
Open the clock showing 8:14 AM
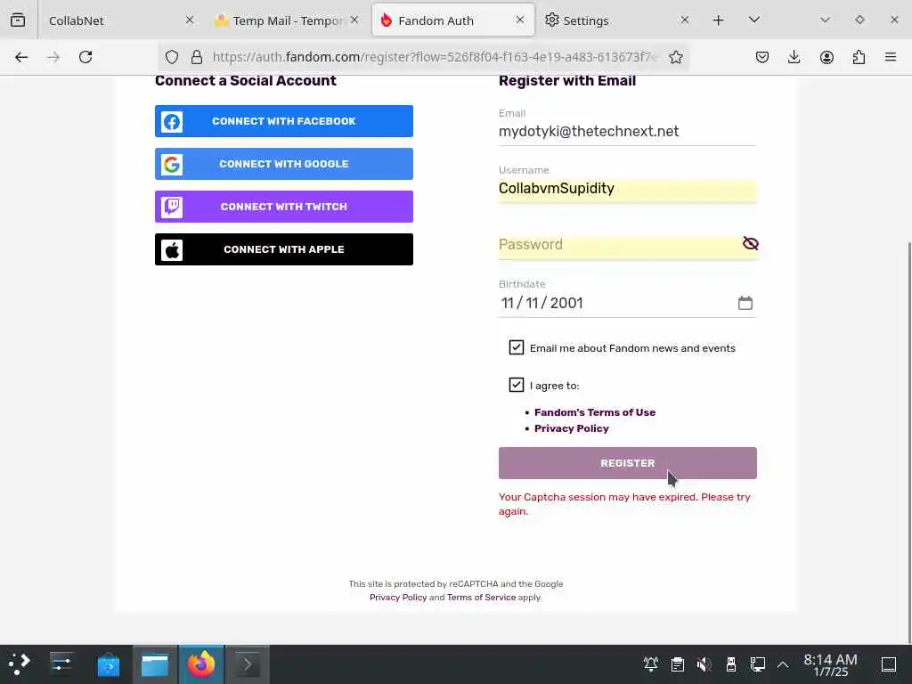coord(830,664)
